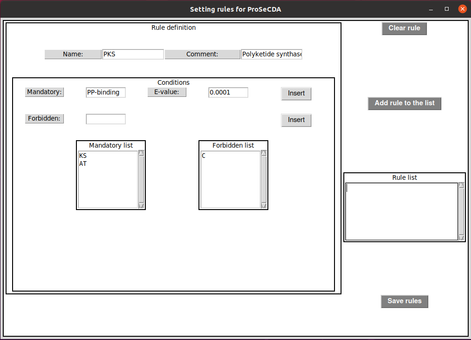Image resolution: width=471 pixels, height=340 pixels.
Task: Select C in the Forbidden list
Action: point(204,156)
